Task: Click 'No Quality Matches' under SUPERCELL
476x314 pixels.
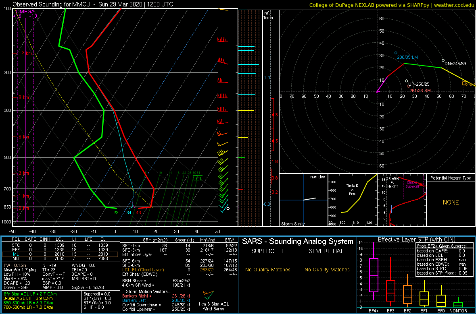Action: (x=268, y=270)
